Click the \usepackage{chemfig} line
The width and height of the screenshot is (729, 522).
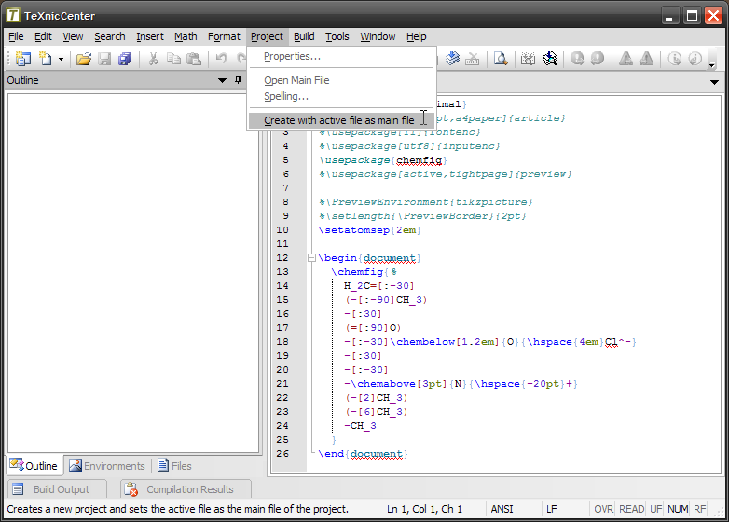382,160
